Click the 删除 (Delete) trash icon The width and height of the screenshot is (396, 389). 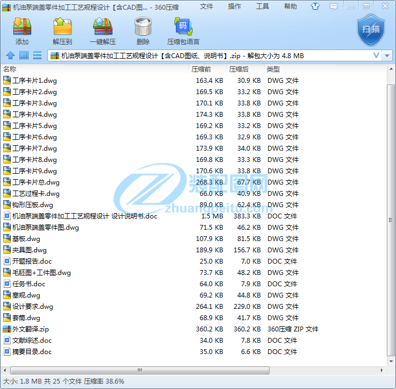point(143,26)
